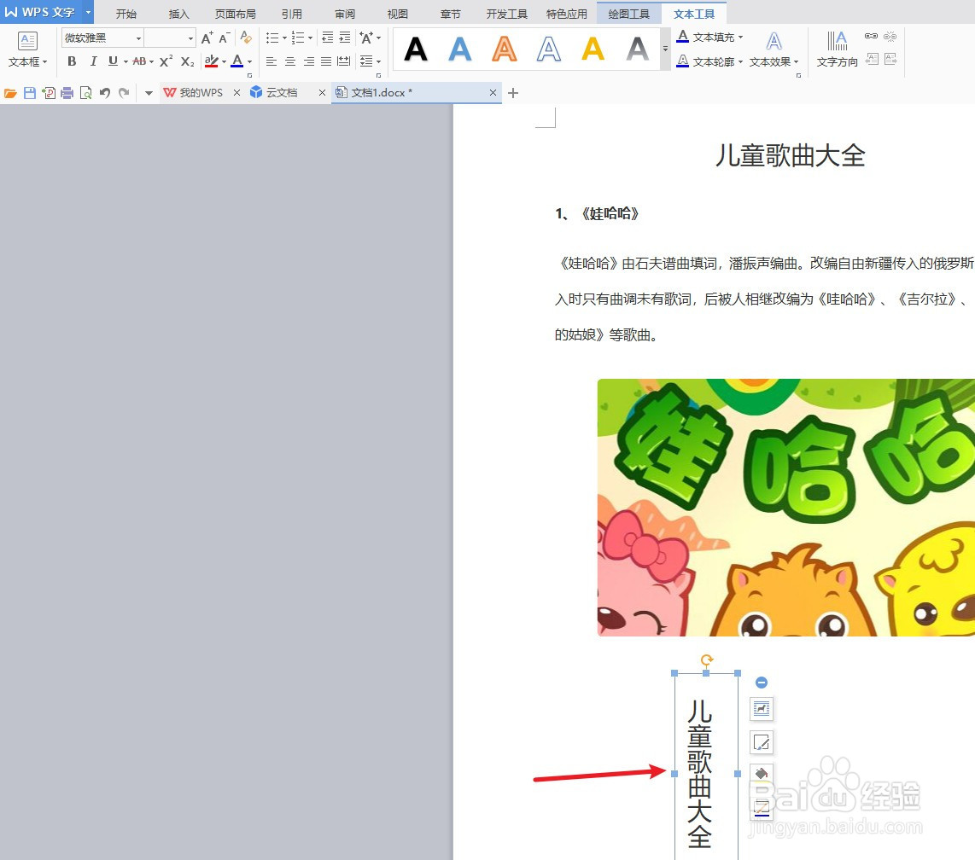The image size is (975, 860).
Task: Clear formatting with eraser icon
Action: coord(246,38)
